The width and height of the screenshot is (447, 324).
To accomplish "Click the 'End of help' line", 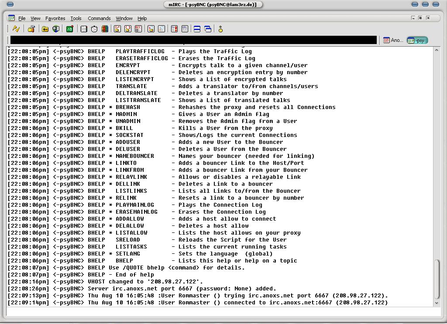I will [x=81, y=274].
